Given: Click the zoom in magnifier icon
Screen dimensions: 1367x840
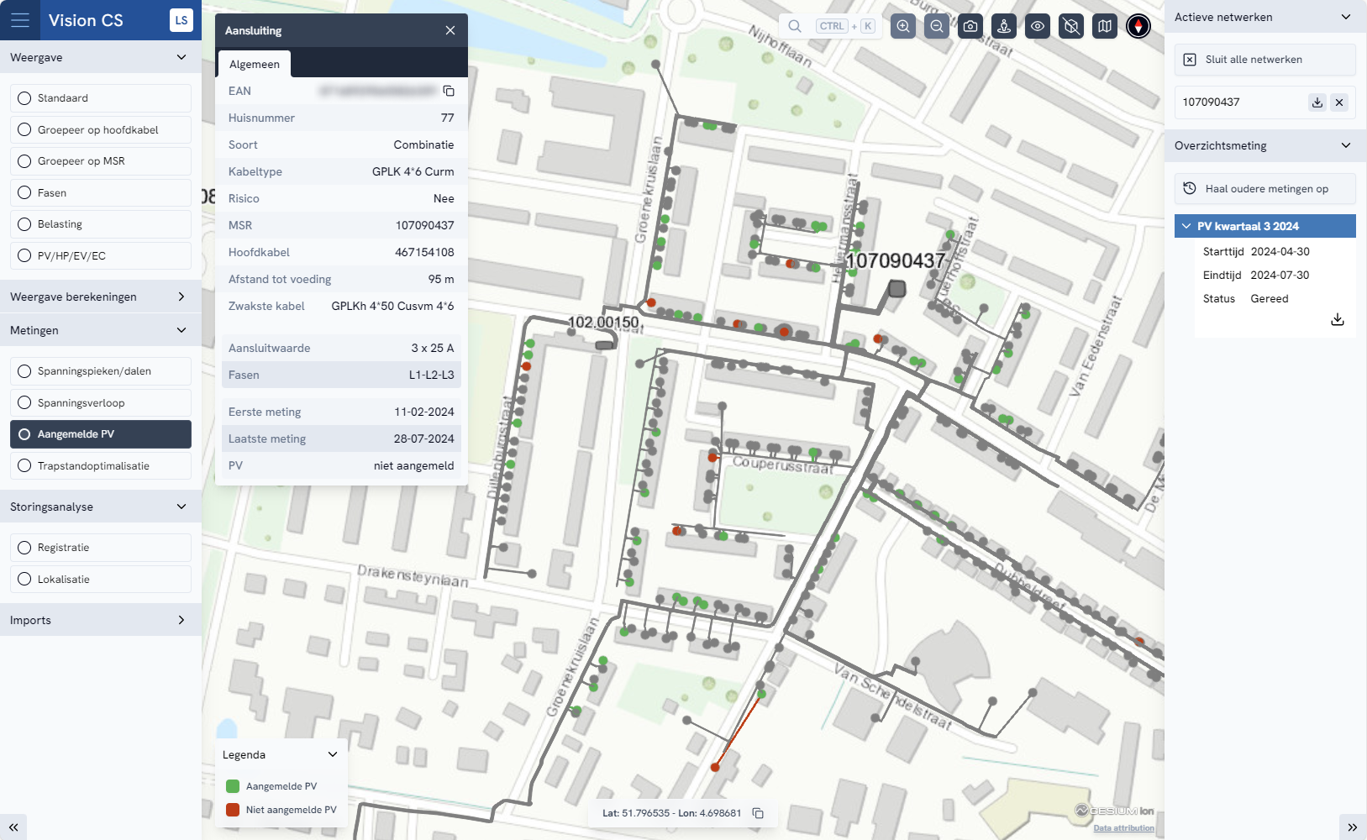Looking at the screenshot, I should pos(903,26).
